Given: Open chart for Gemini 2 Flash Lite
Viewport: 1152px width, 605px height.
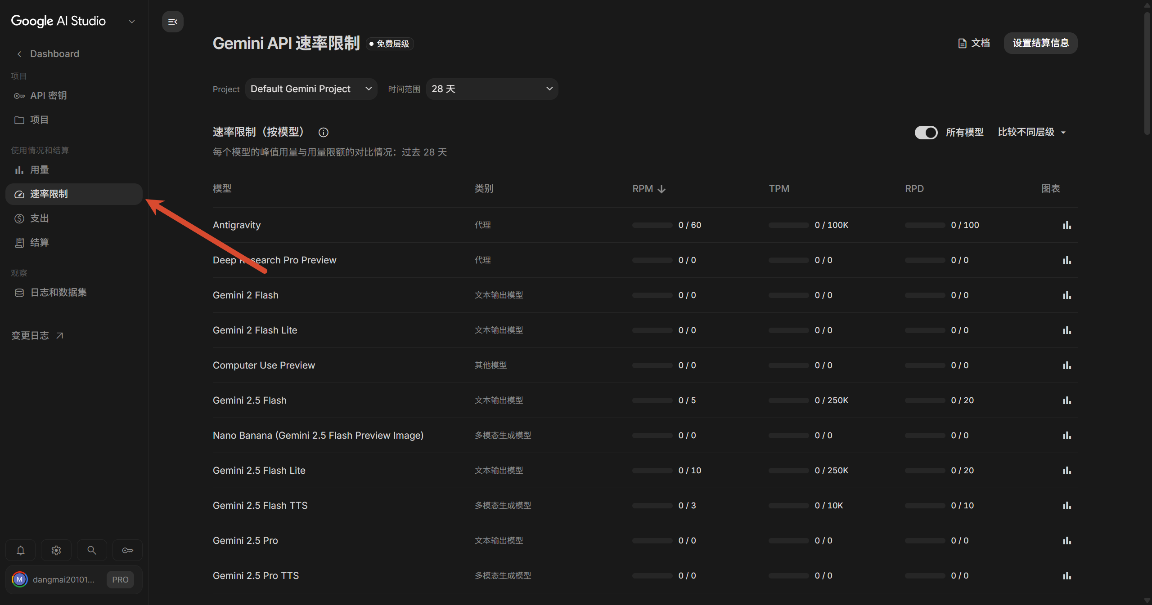Looking at the screenshot, I should pos(1067,330).
